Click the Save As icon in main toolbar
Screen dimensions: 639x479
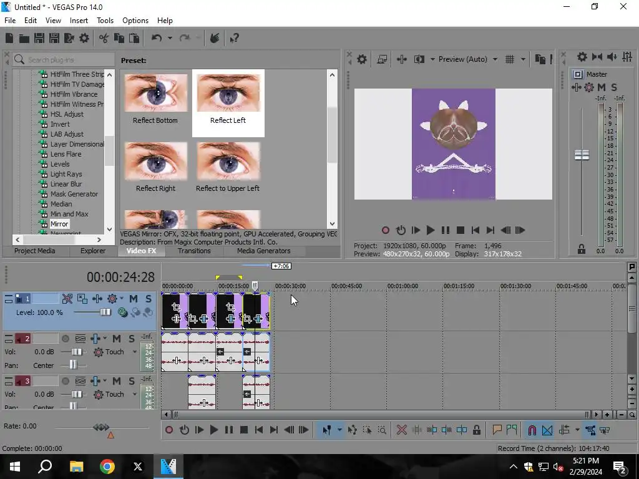54,38
